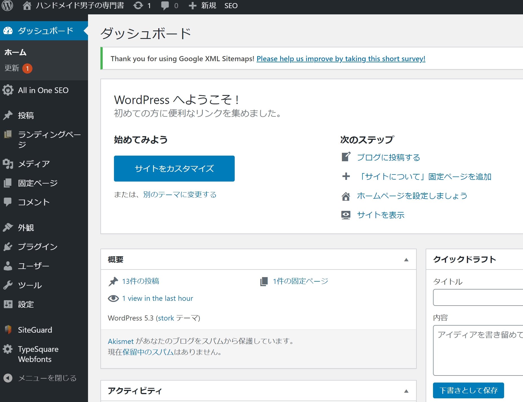This screenshot has width=523, height=402.
Task: Click the collapse menu arrow icon
Action: [x=8, y=378]
